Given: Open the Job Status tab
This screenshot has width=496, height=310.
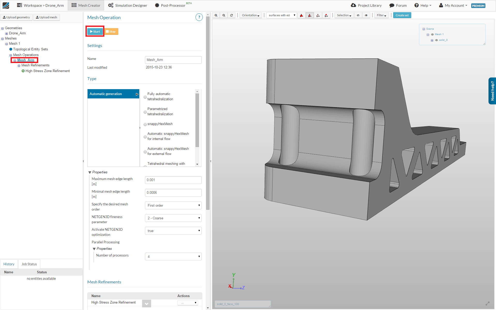Looking at the screenshot, I should click(29, 264).
